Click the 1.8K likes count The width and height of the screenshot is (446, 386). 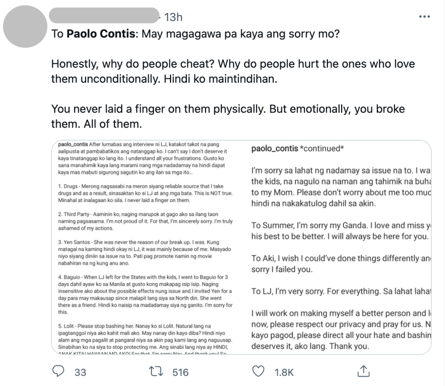tap(284, 372)
